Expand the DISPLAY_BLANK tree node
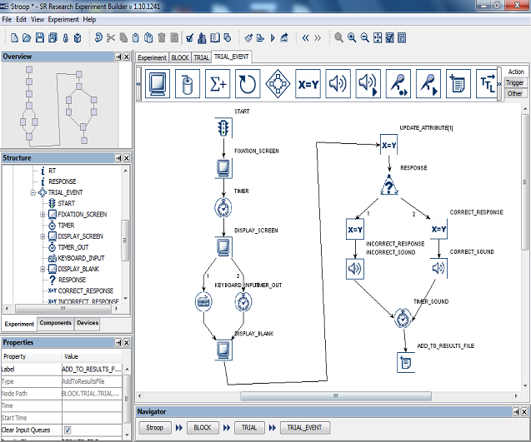This screenshot has width=531, height=442. coord(43,269)
